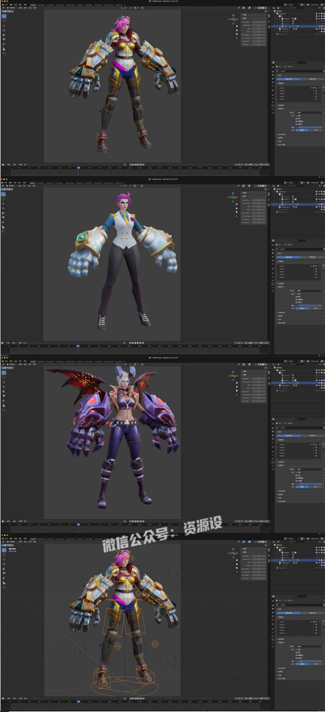Click the Blender logo menu in top window
Viewport: 325px width, 712px height.
3,5
